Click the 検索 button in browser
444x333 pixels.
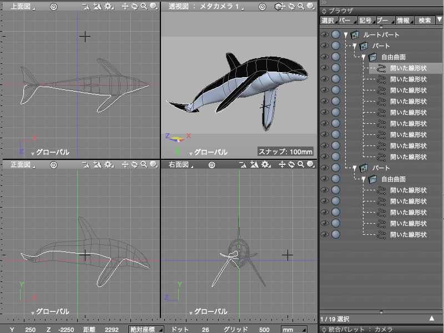425,21
